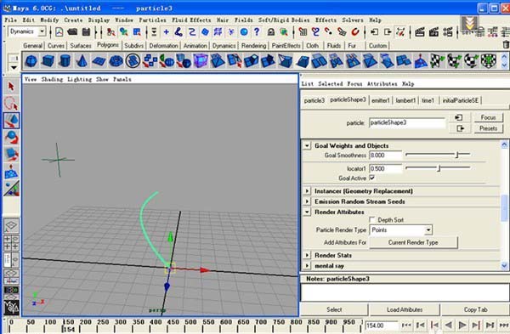
Task: Activate the Select arrow tool
Action: (x=11, y=87)
